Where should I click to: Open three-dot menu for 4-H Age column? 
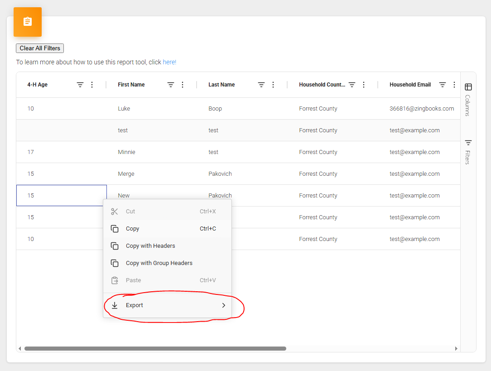pyautogui.click(x=92, y=85)
